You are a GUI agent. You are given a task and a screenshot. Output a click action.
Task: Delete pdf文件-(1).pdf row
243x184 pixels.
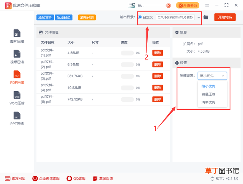click(158, 53)
